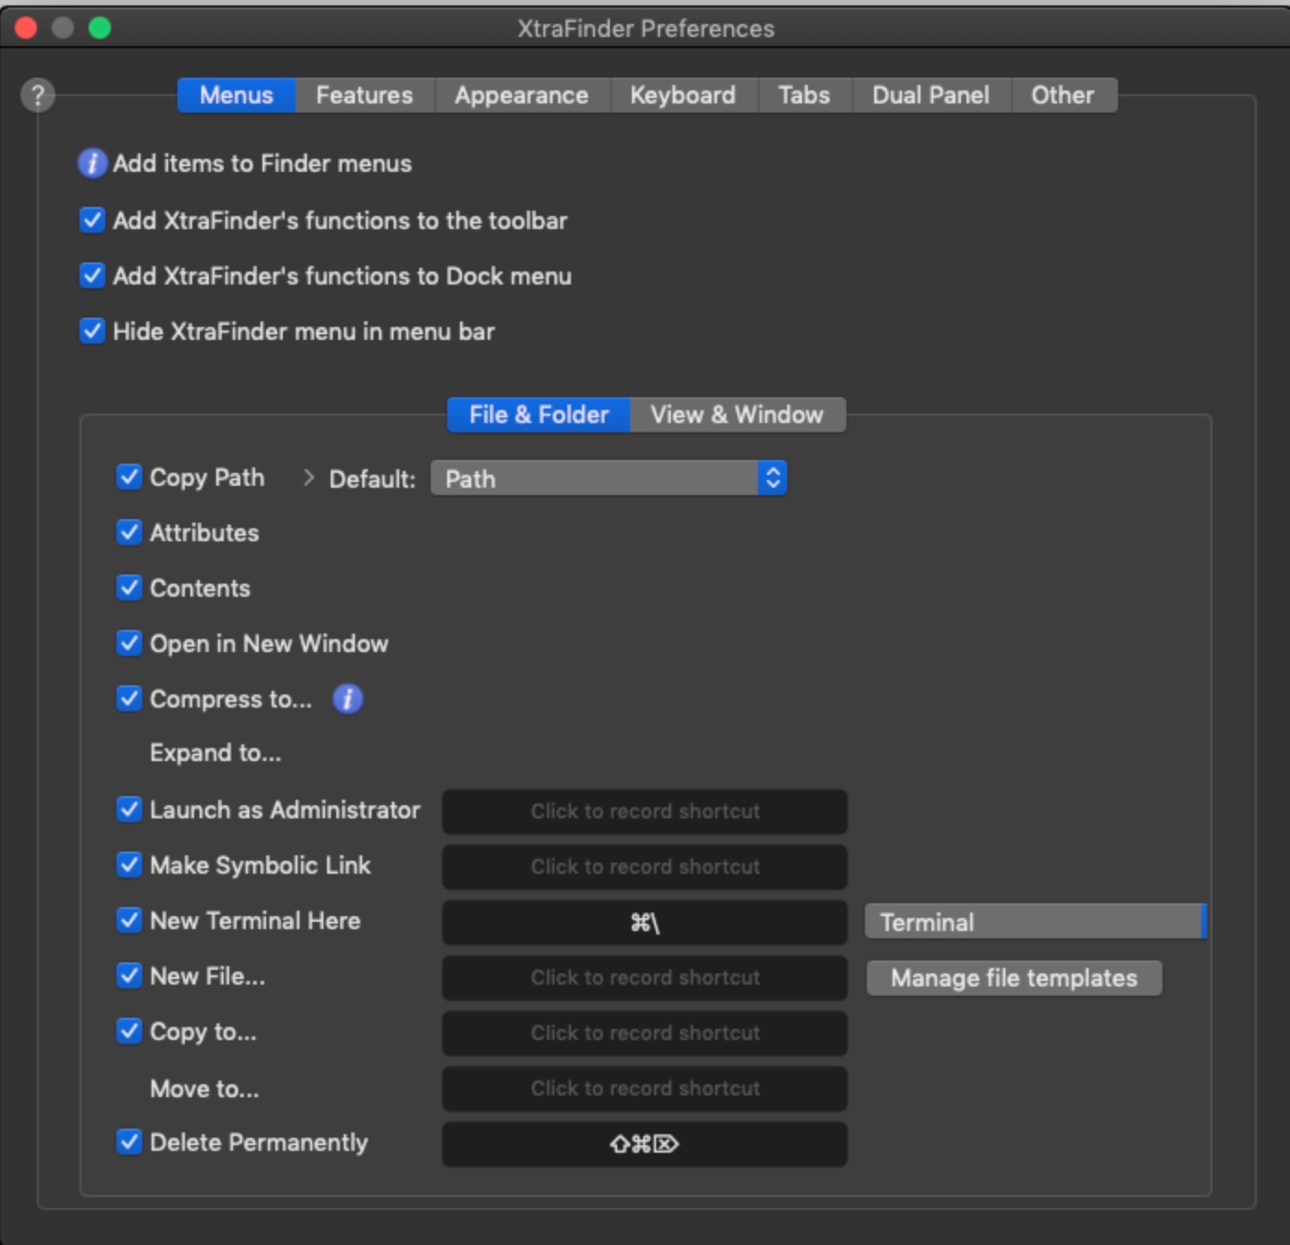Uncheck the Copy Path checkbox
This screenshot has width=1290, height=1245.
pos(129,477)
